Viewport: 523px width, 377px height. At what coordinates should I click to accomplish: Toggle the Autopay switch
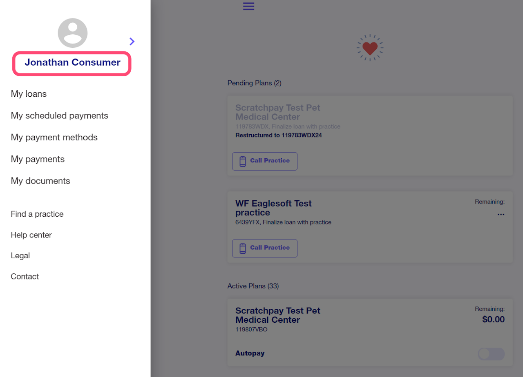(x=491, y=354)
